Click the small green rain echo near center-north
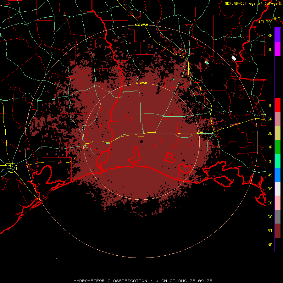The width and height of the screenshot is (283, 283). tap(174, 80)
